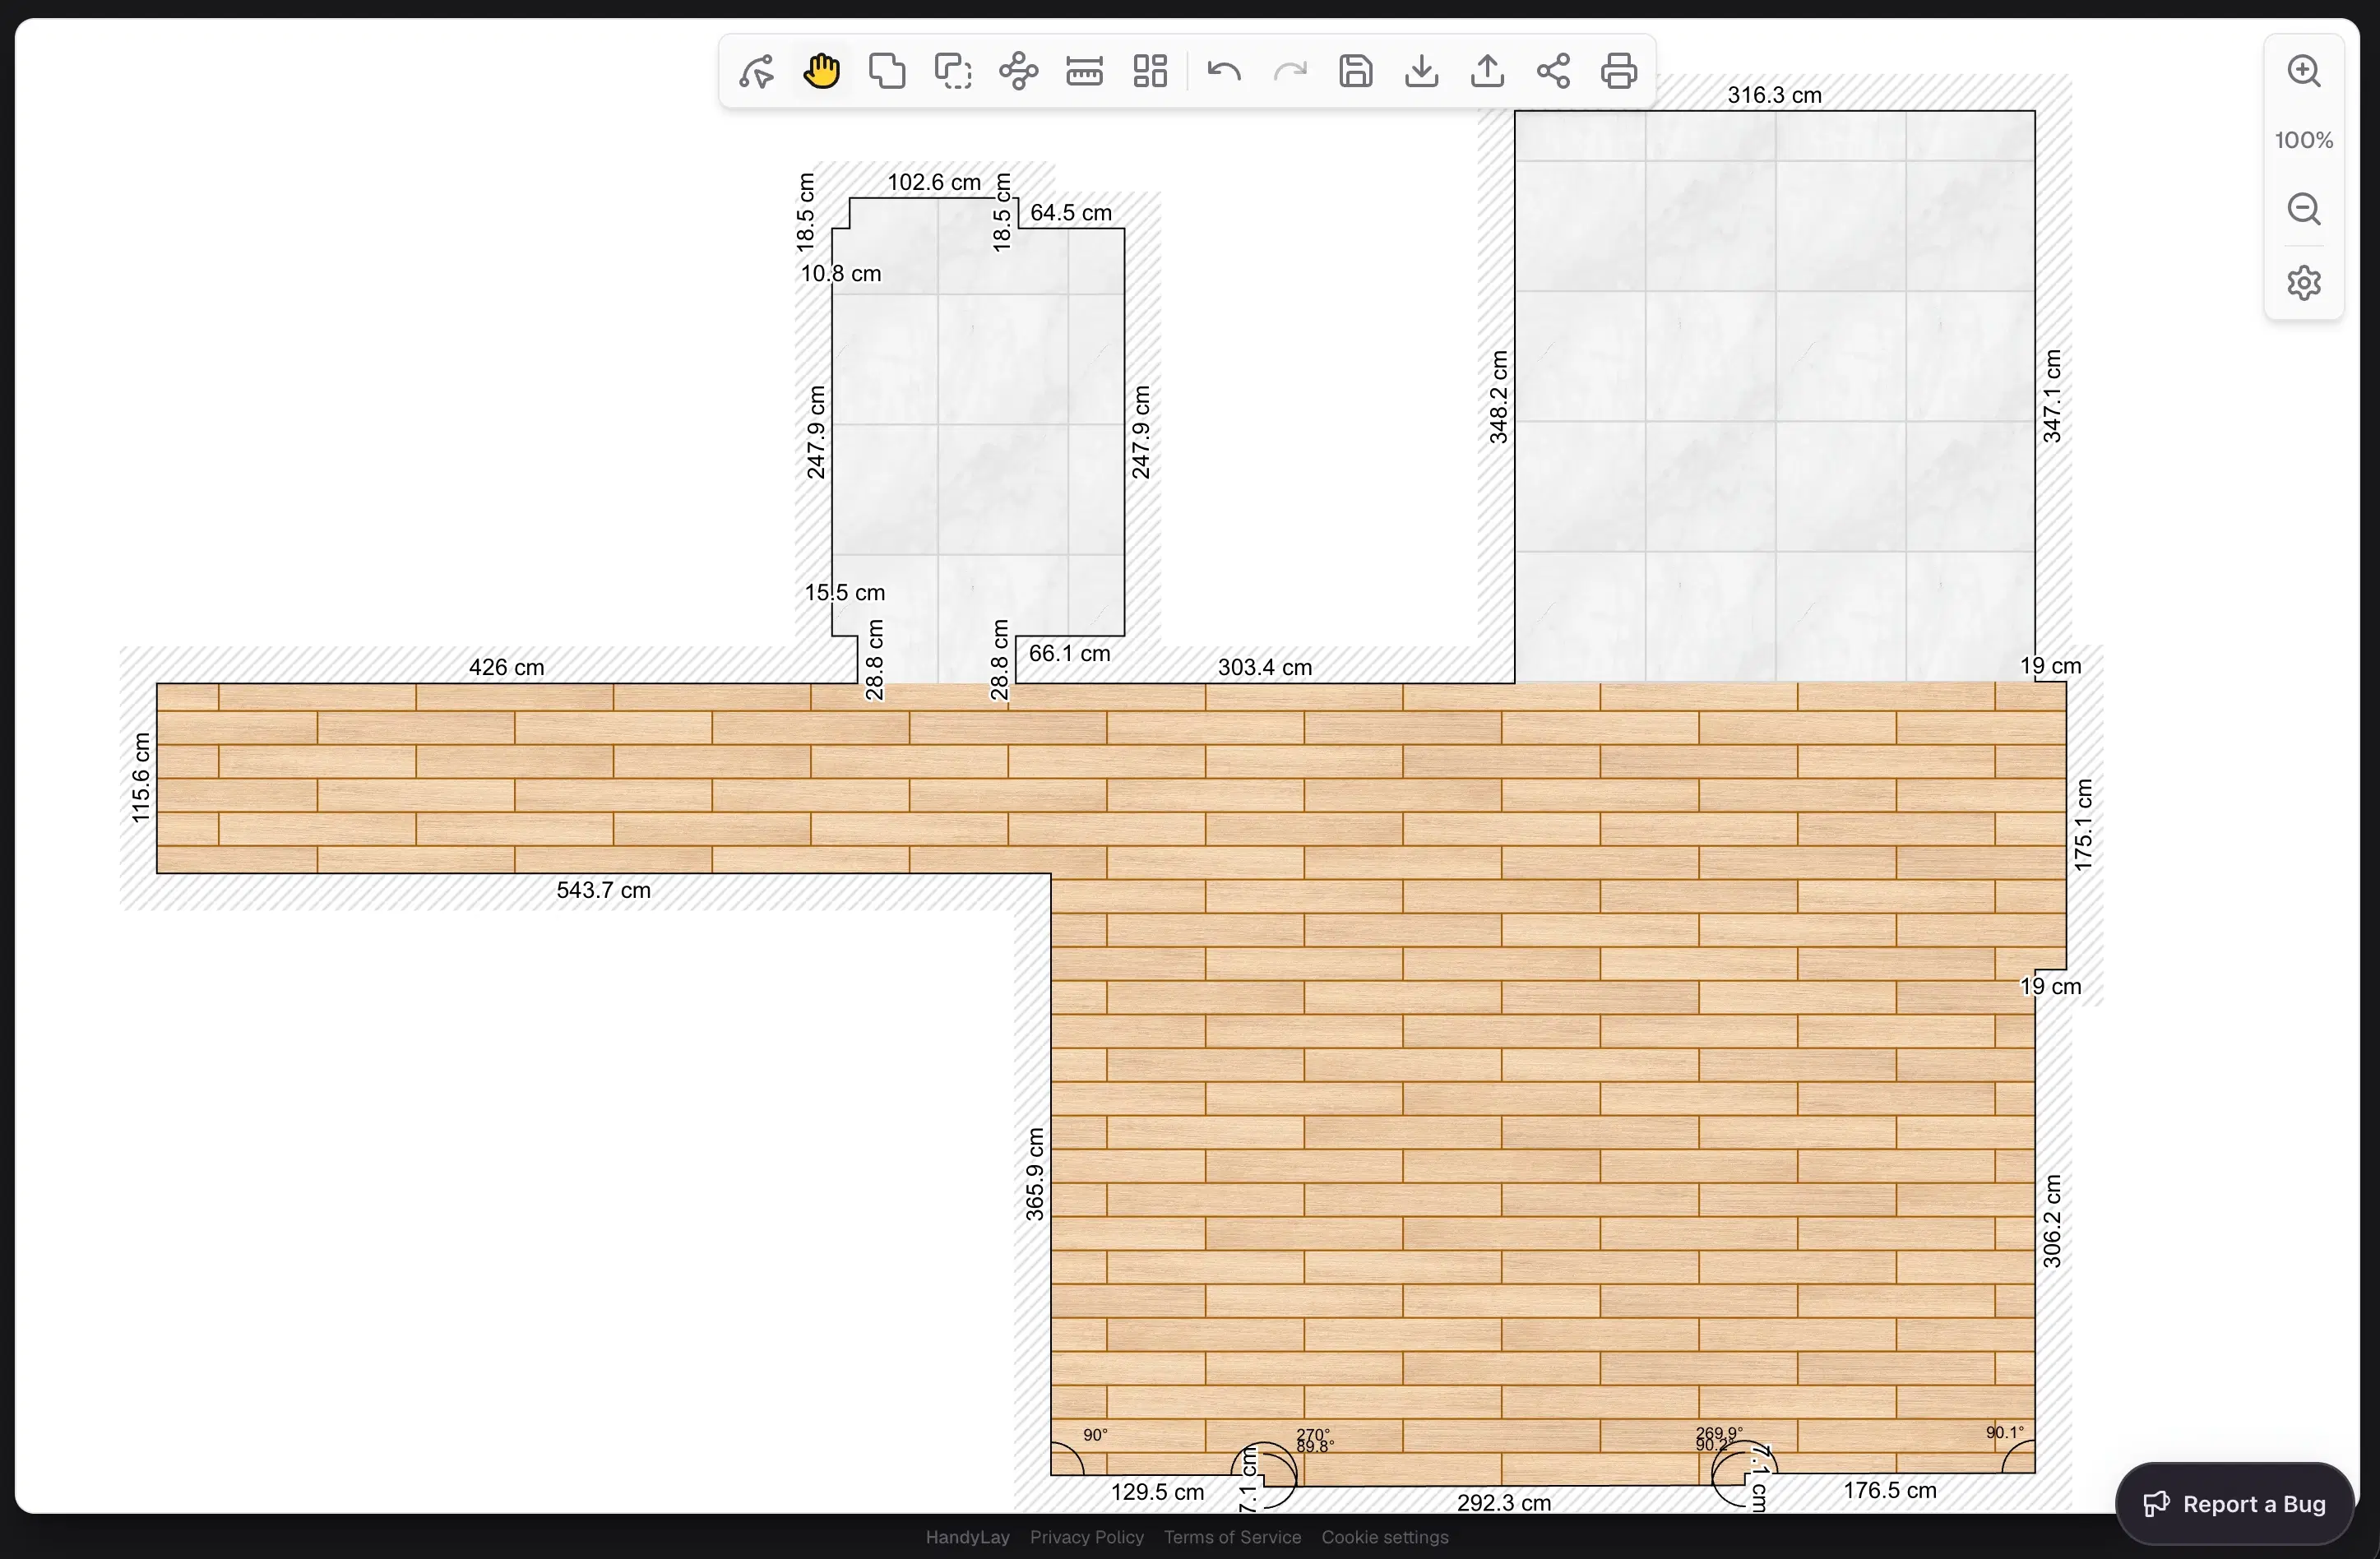
Task: Click the upload icon
Action: [x=1488, y=72]
